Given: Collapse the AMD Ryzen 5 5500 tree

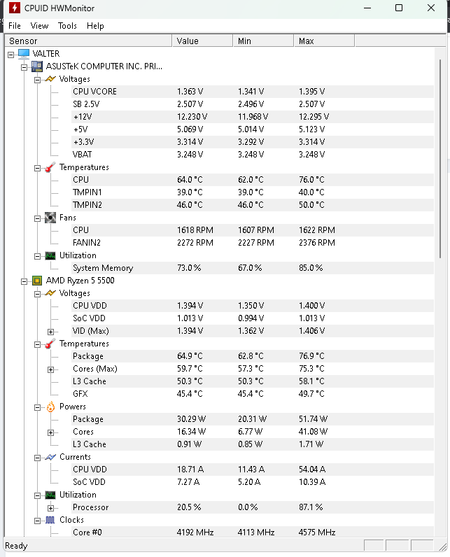Looking at the screenshot, I should (x=24, y=282).
